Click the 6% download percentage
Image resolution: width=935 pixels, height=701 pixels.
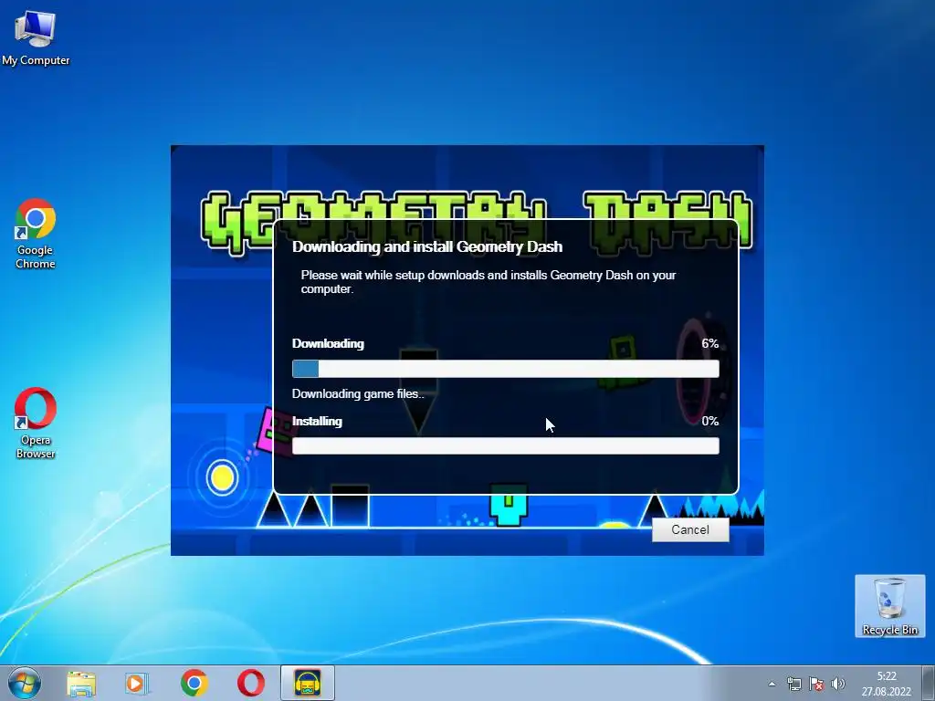tap(709, 343)
